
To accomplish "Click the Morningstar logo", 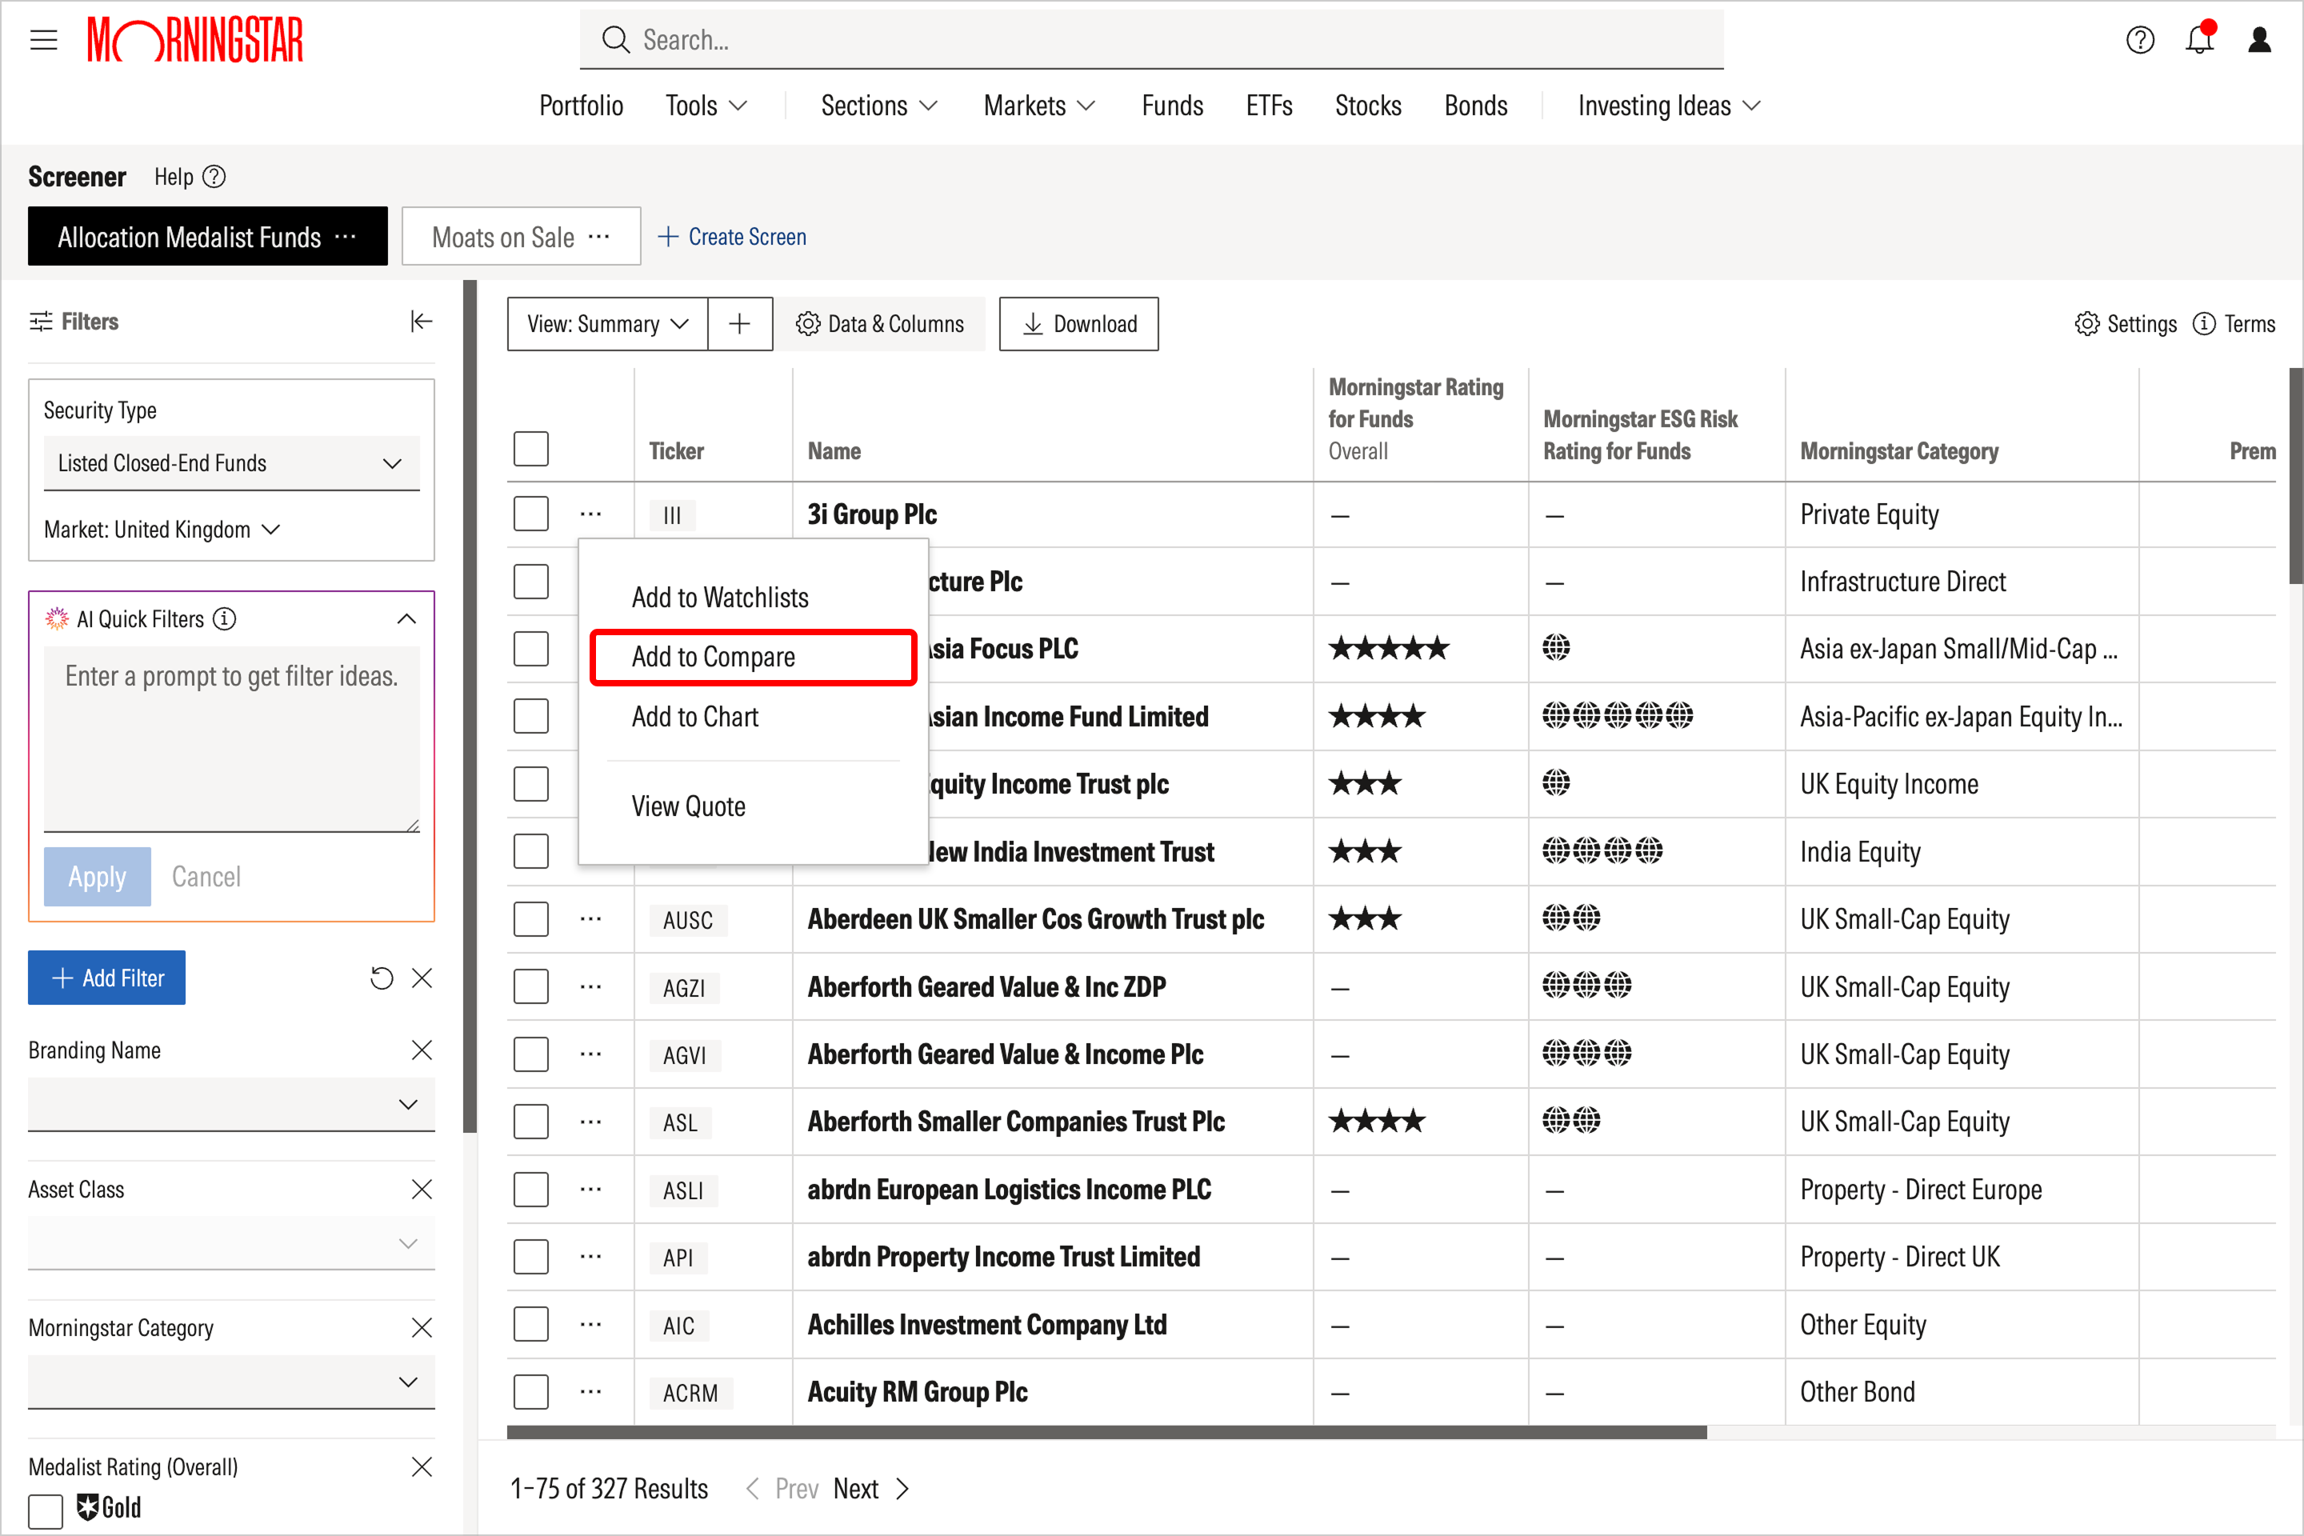I will pyautogui.click(x=195, y=40).
